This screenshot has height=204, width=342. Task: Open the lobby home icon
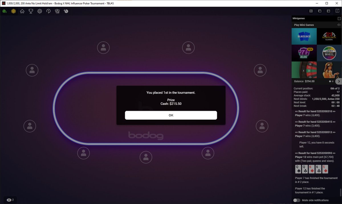[22, 11]
